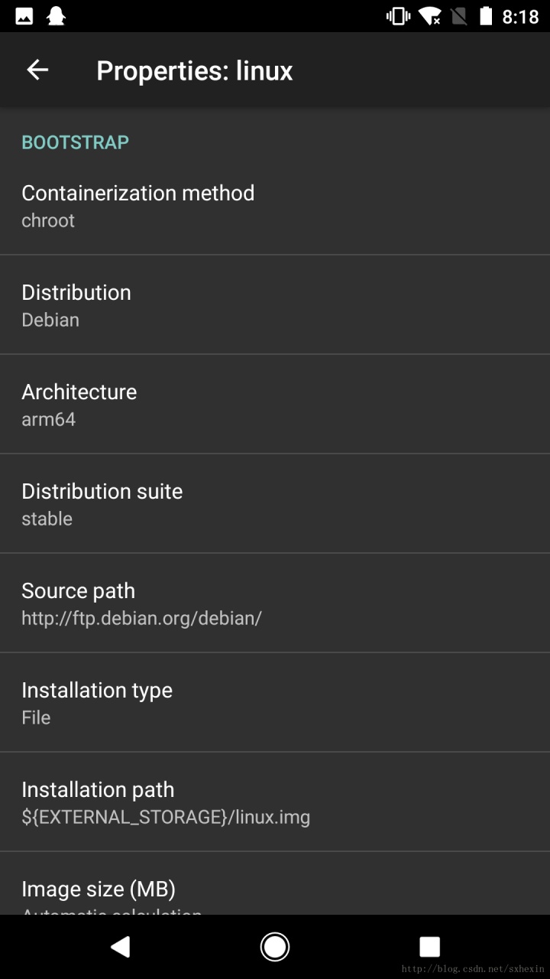
Task: Open the Distribution suite setting
Action: click(x=275, y=504)
